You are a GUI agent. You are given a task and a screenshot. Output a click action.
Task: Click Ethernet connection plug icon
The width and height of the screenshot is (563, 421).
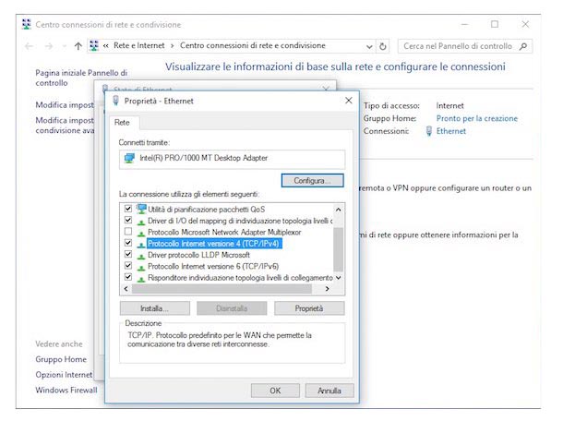[429, 131]
